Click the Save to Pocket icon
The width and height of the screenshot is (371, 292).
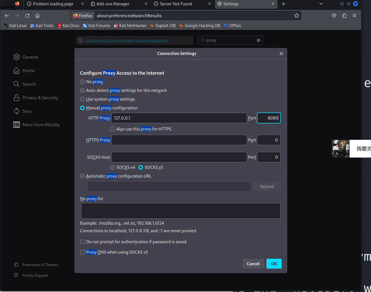click(334, 16)
